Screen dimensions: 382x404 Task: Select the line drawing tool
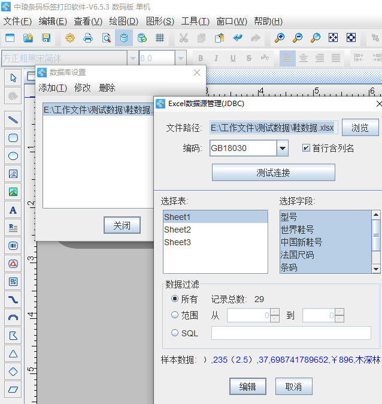pos(13,119)
